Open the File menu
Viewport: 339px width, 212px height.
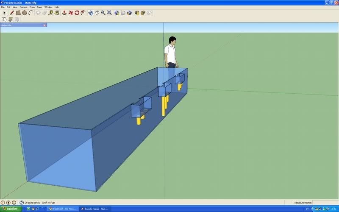[3, 7]
